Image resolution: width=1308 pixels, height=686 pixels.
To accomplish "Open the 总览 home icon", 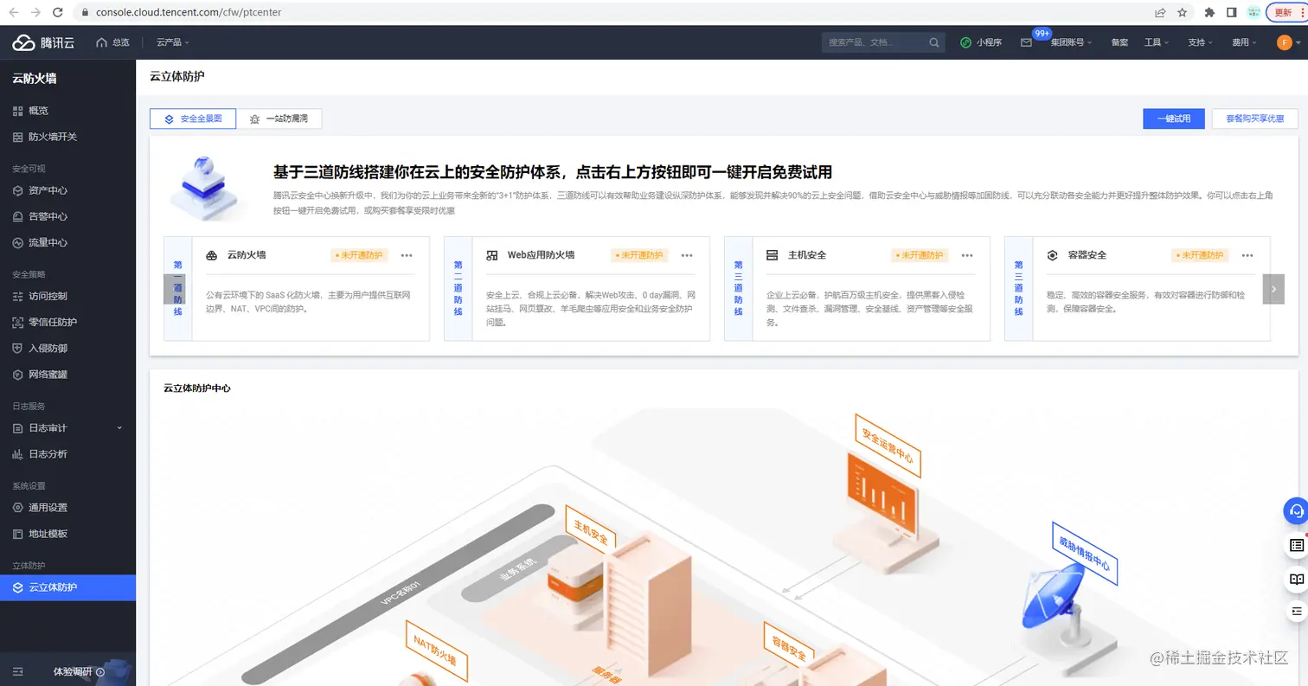I will [x=102, y=42].
